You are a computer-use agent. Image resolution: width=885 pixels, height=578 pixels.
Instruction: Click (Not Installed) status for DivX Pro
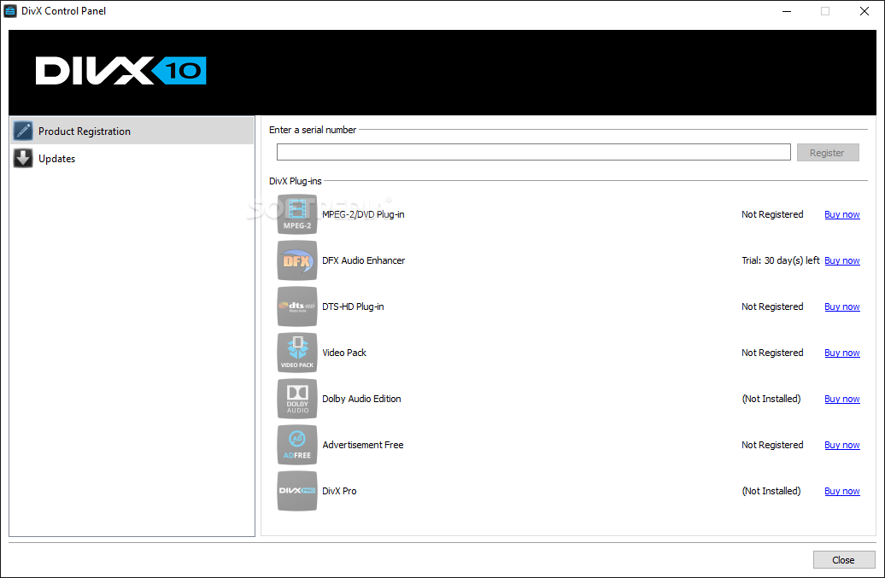coord(771,491)
